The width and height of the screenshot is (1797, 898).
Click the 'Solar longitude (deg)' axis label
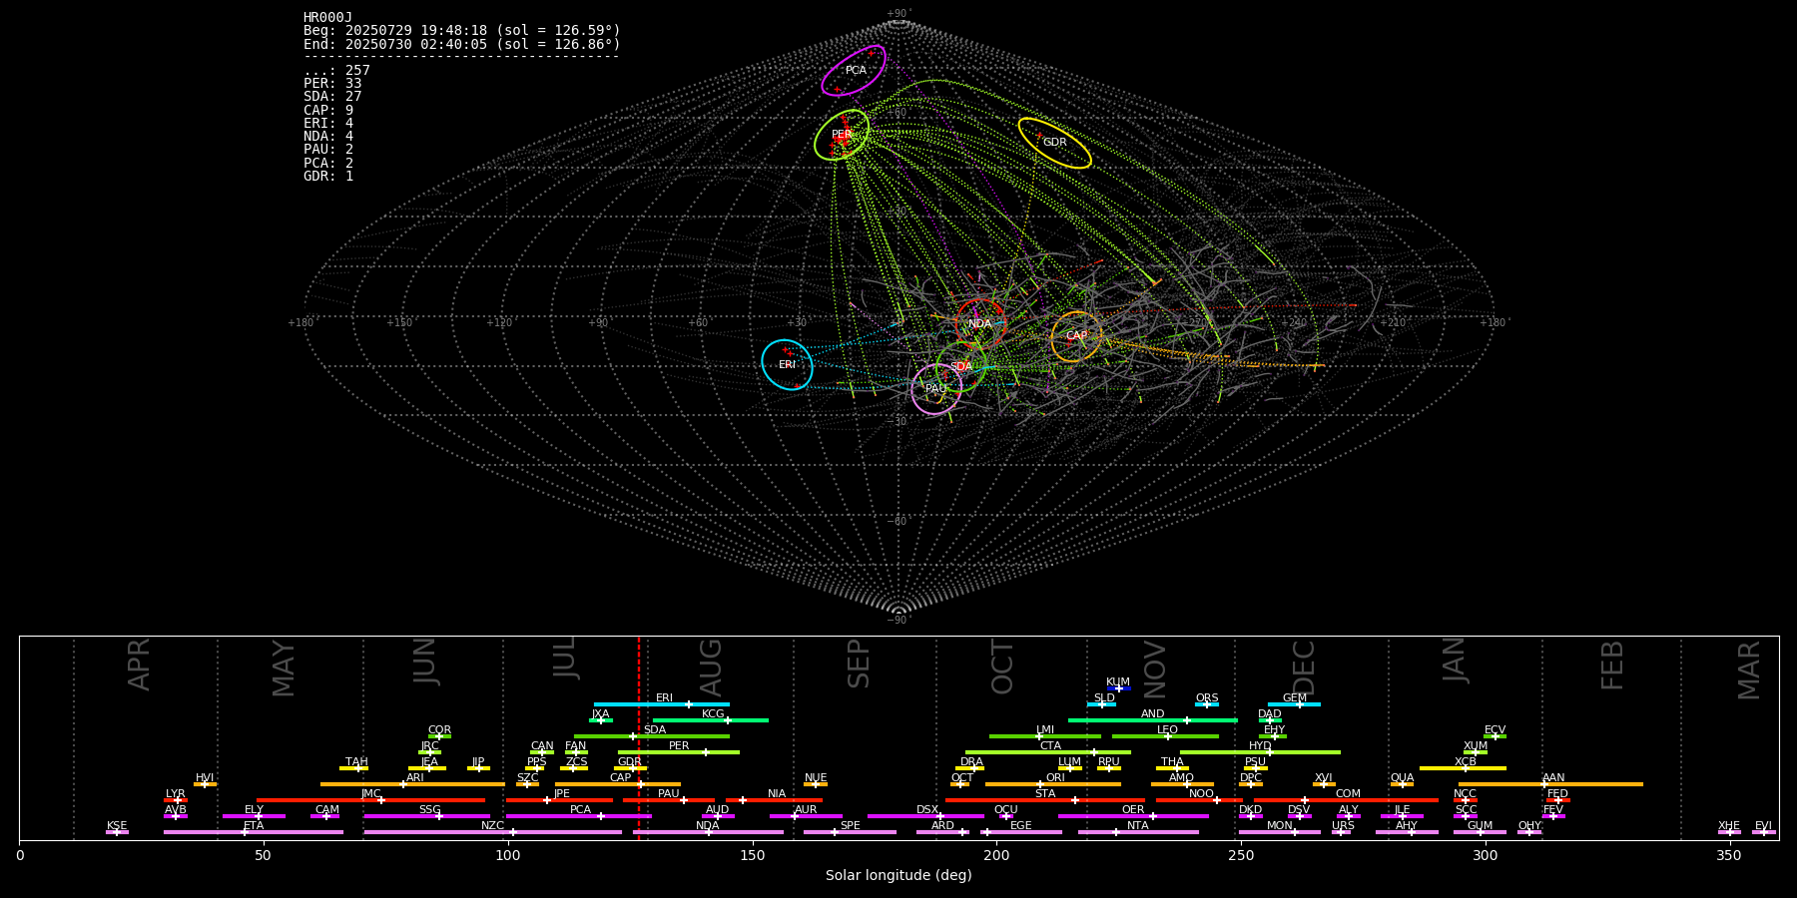(898, 875)
